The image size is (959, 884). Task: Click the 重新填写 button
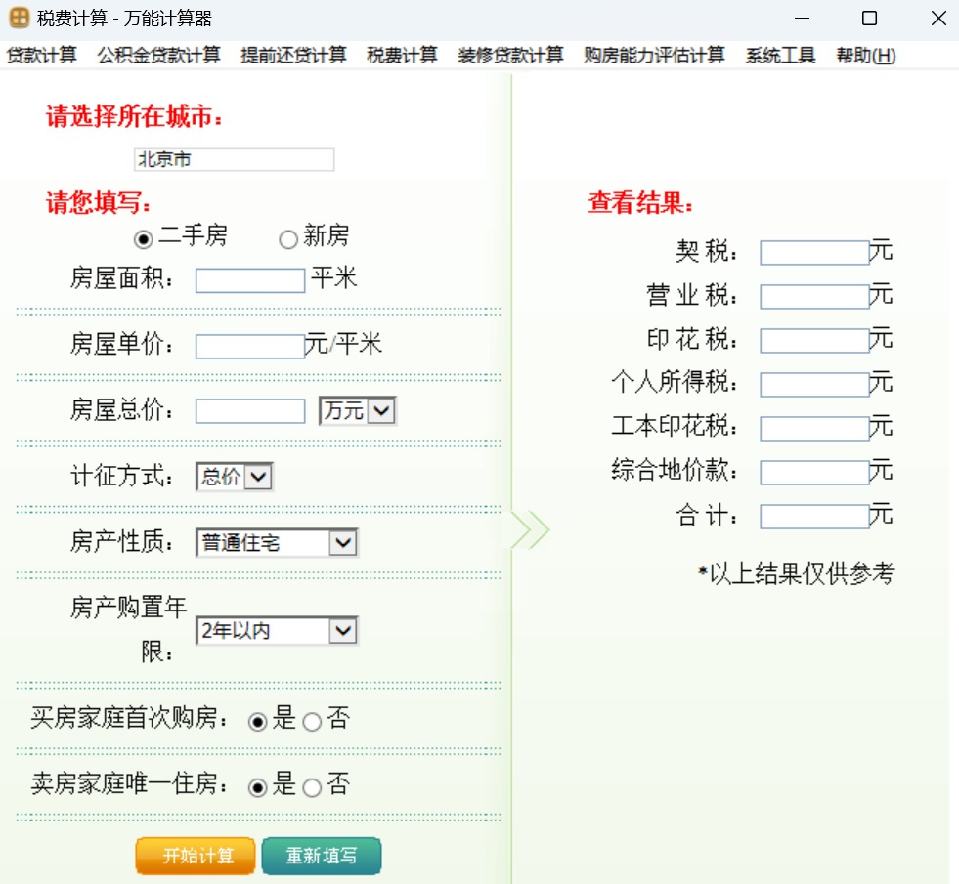[x=322, y=856]
